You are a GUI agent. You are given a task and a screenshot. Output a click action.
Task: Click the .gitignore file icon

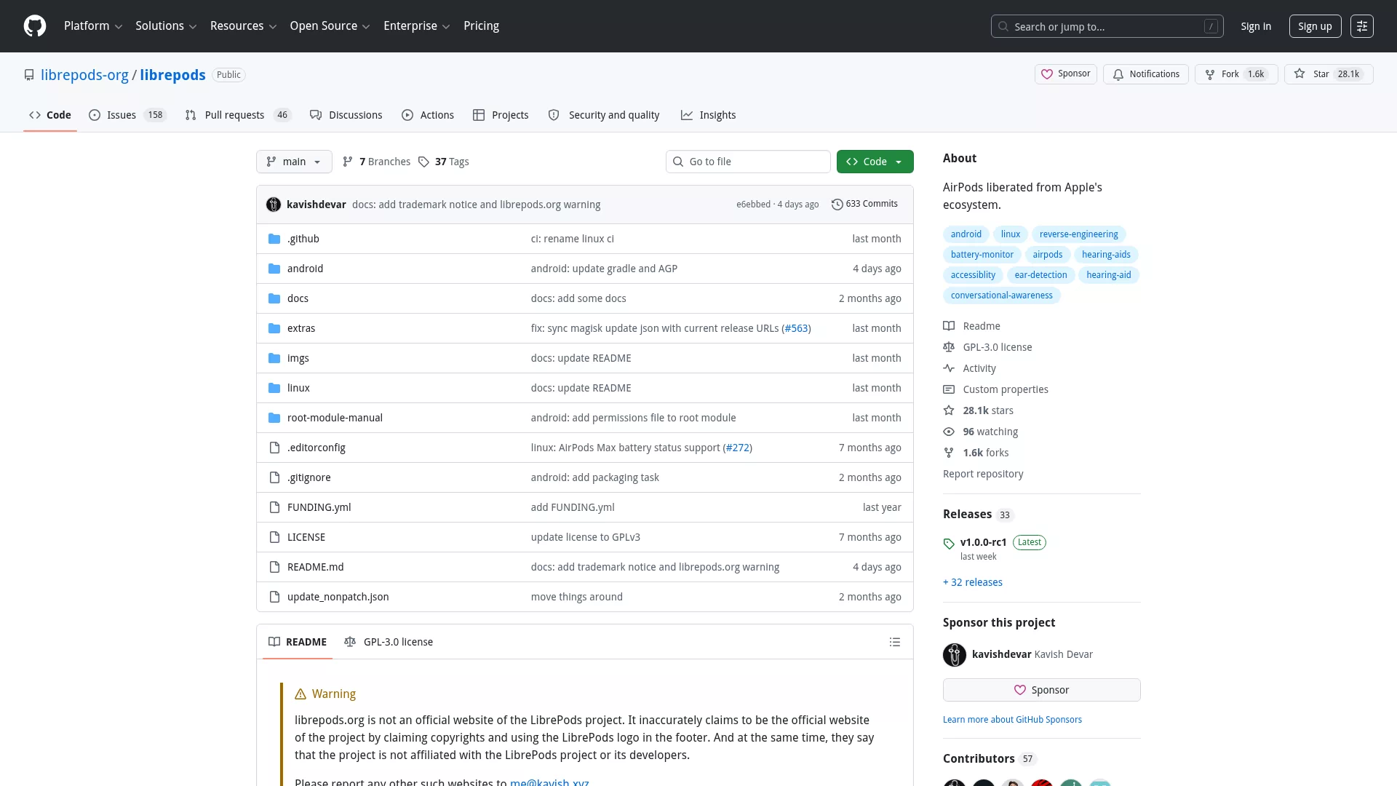pyautogui.click(x=274, y=477)
